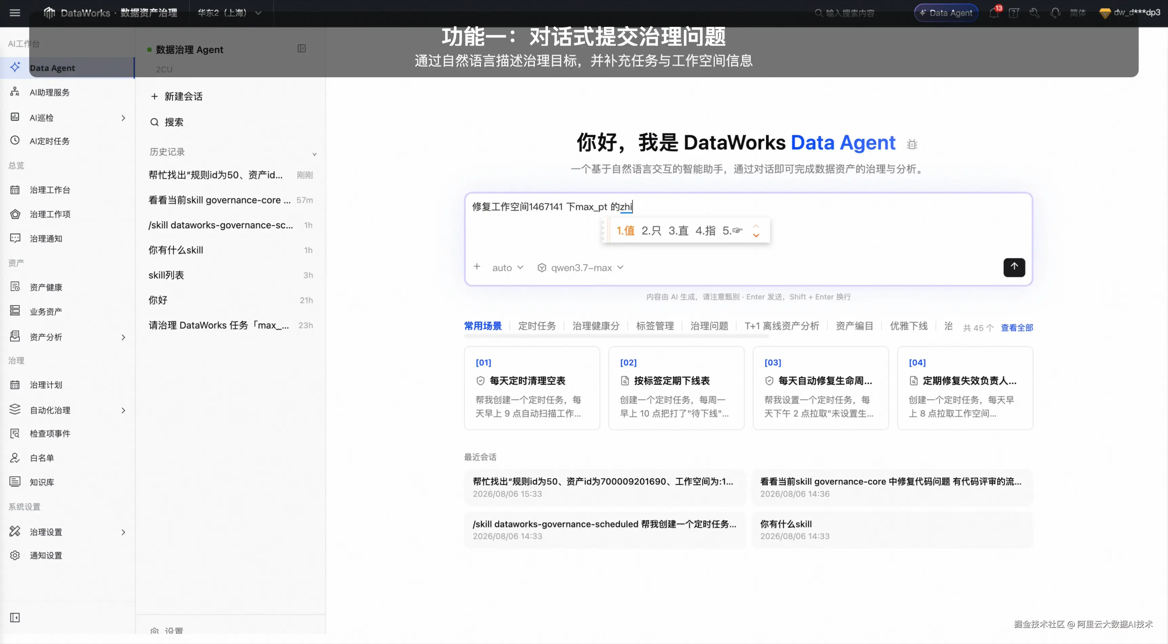Viewport: 1168px width, 644px height.
Task: Click the DataWorks logo icon
Action: [x=49, y=13]
